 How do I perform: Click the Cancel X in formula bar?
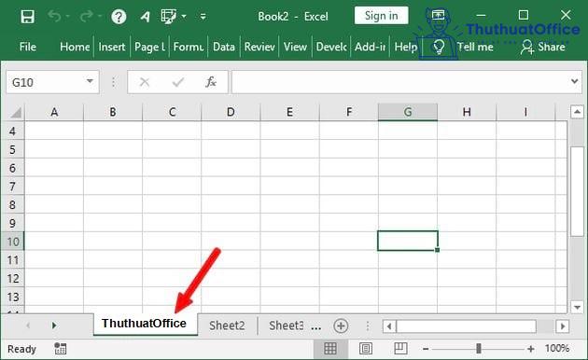145,82
